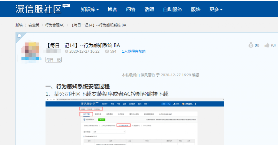278x145 pixels.
Task: Click the thumbs-up like icon
Action: [267, 45]
